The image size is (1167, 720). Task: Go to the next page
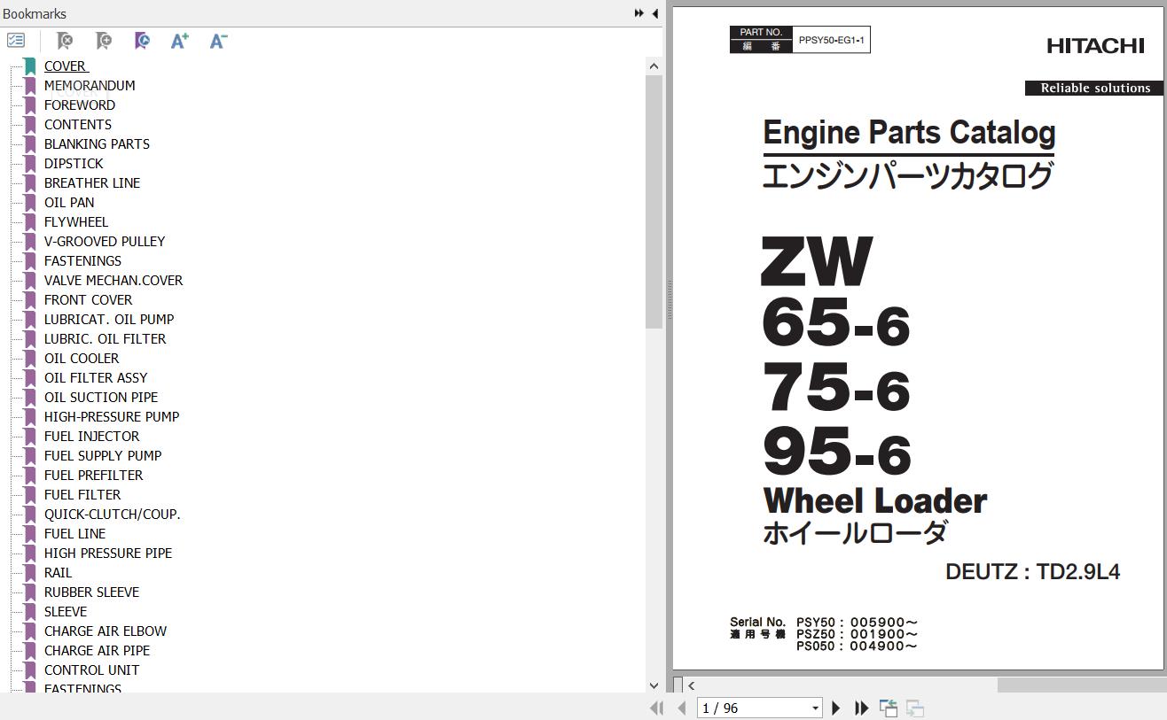(x=835, y=708)
